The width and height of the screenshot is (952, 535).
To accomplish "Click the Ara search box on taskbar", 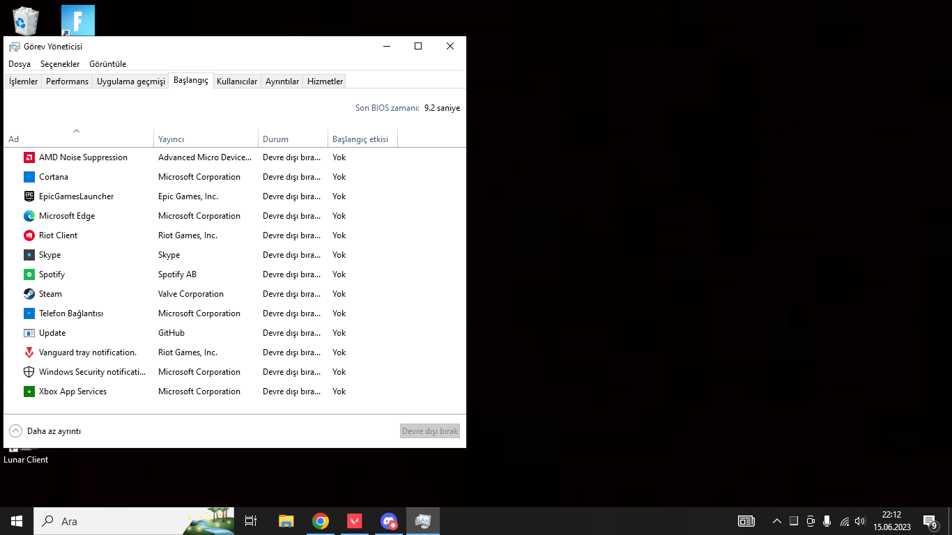I will pos(134,521).
